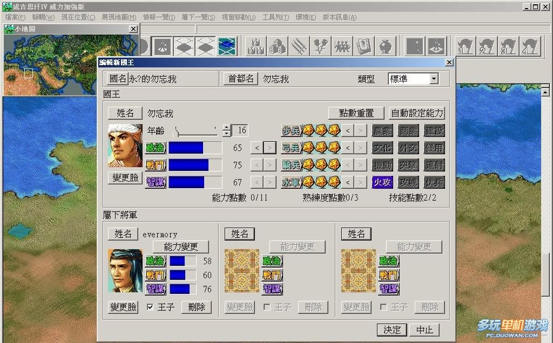This screenshot has width=553, height=343.
Task: Select the 水軍 navy proficiency icon
Action: click(x=291, y=182)
